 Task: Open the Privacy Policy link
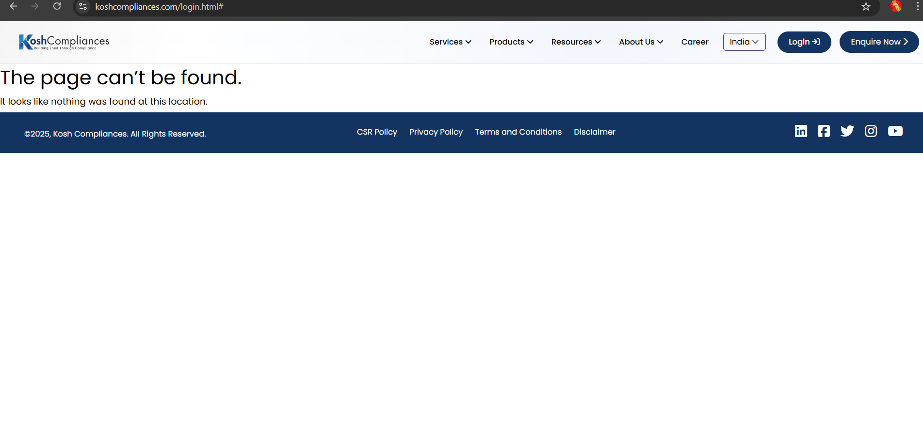[436, 132]
